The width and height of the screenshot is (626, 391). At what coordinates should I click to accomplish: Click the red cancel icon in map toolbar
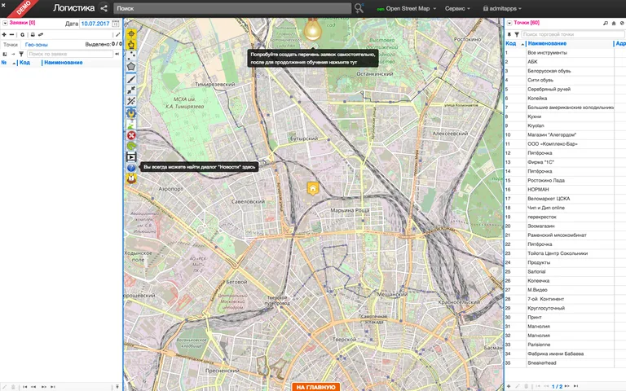(131, 135)
